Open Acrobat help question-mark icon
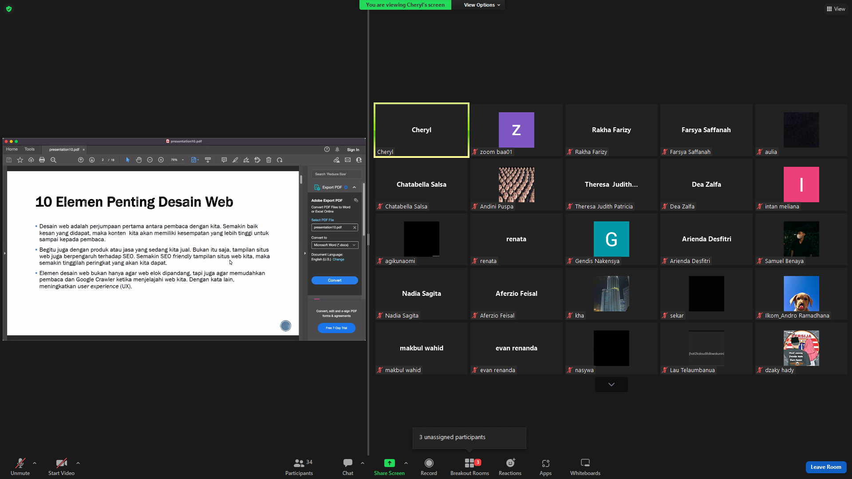Image resolution: width=852 pixels, height=479 pixels. (x=327, y=149)
